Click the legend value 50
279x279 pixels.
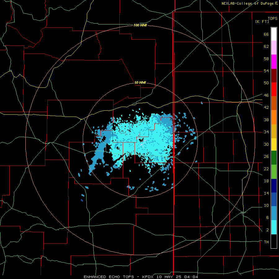266,83
